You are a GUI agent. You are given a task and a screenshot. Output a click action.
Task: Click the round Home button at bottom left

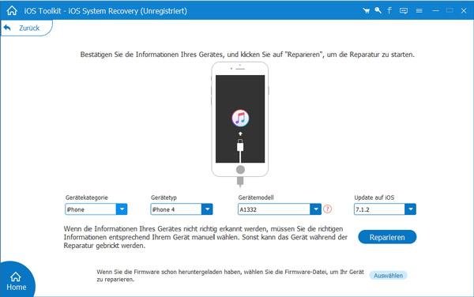(17, 280)
